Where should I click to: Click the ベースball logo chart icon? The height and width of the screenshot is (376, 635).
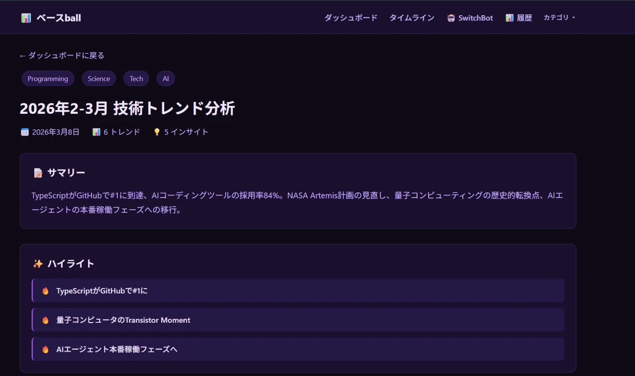(26, 18)
